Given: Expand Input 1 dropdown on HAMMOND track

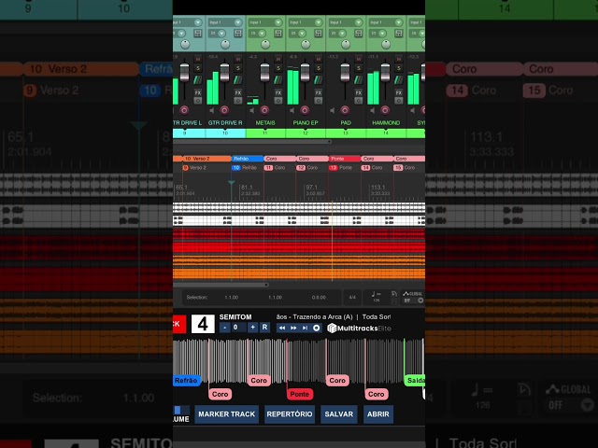Looking at the screenshot, I should pyautogui.click(x=399, y=22).
